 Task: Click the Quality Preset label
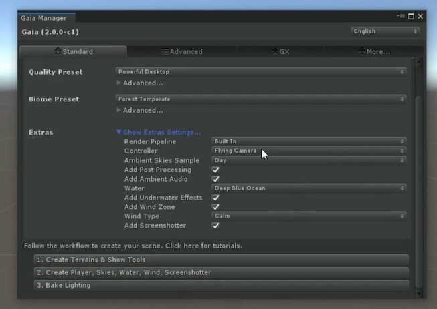click(x=56, y=72)
